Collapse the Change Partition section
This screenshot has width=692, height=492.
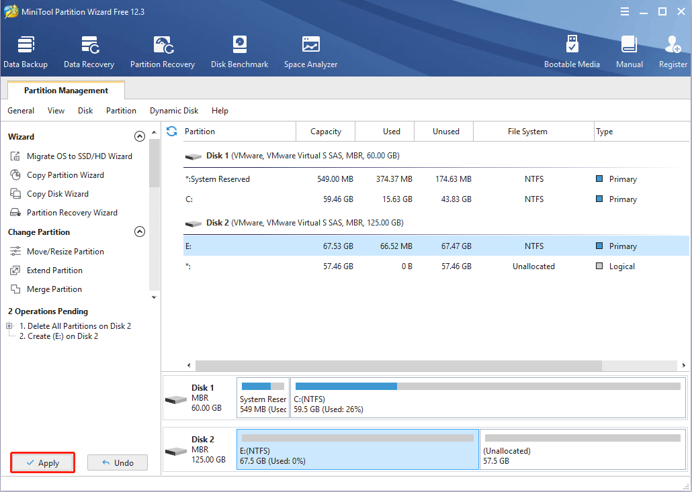click(140, 231)
